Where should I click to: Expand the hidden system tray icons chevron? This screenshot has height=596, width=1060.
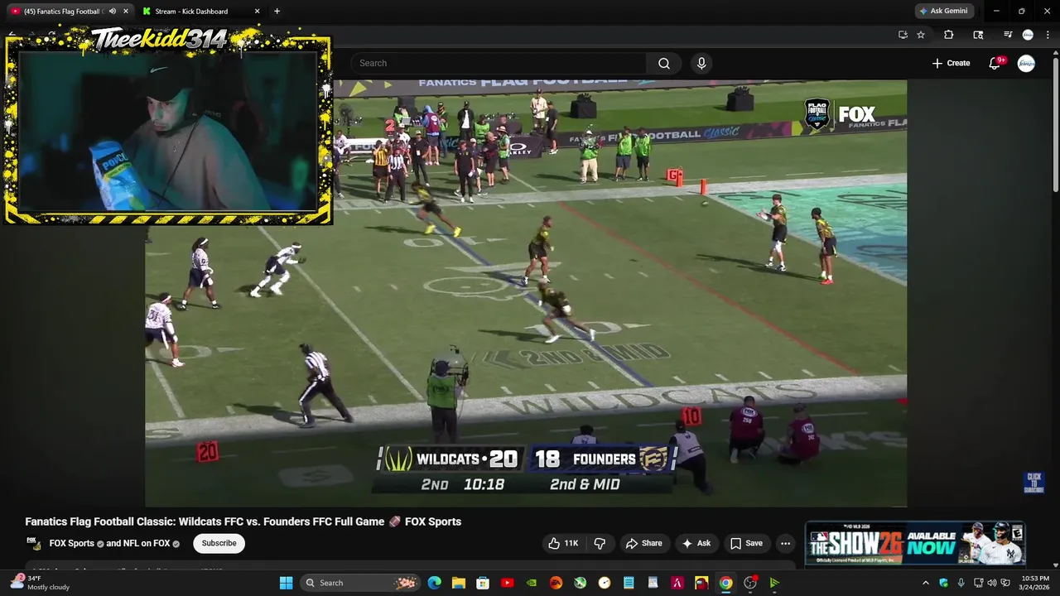(926, 583)
